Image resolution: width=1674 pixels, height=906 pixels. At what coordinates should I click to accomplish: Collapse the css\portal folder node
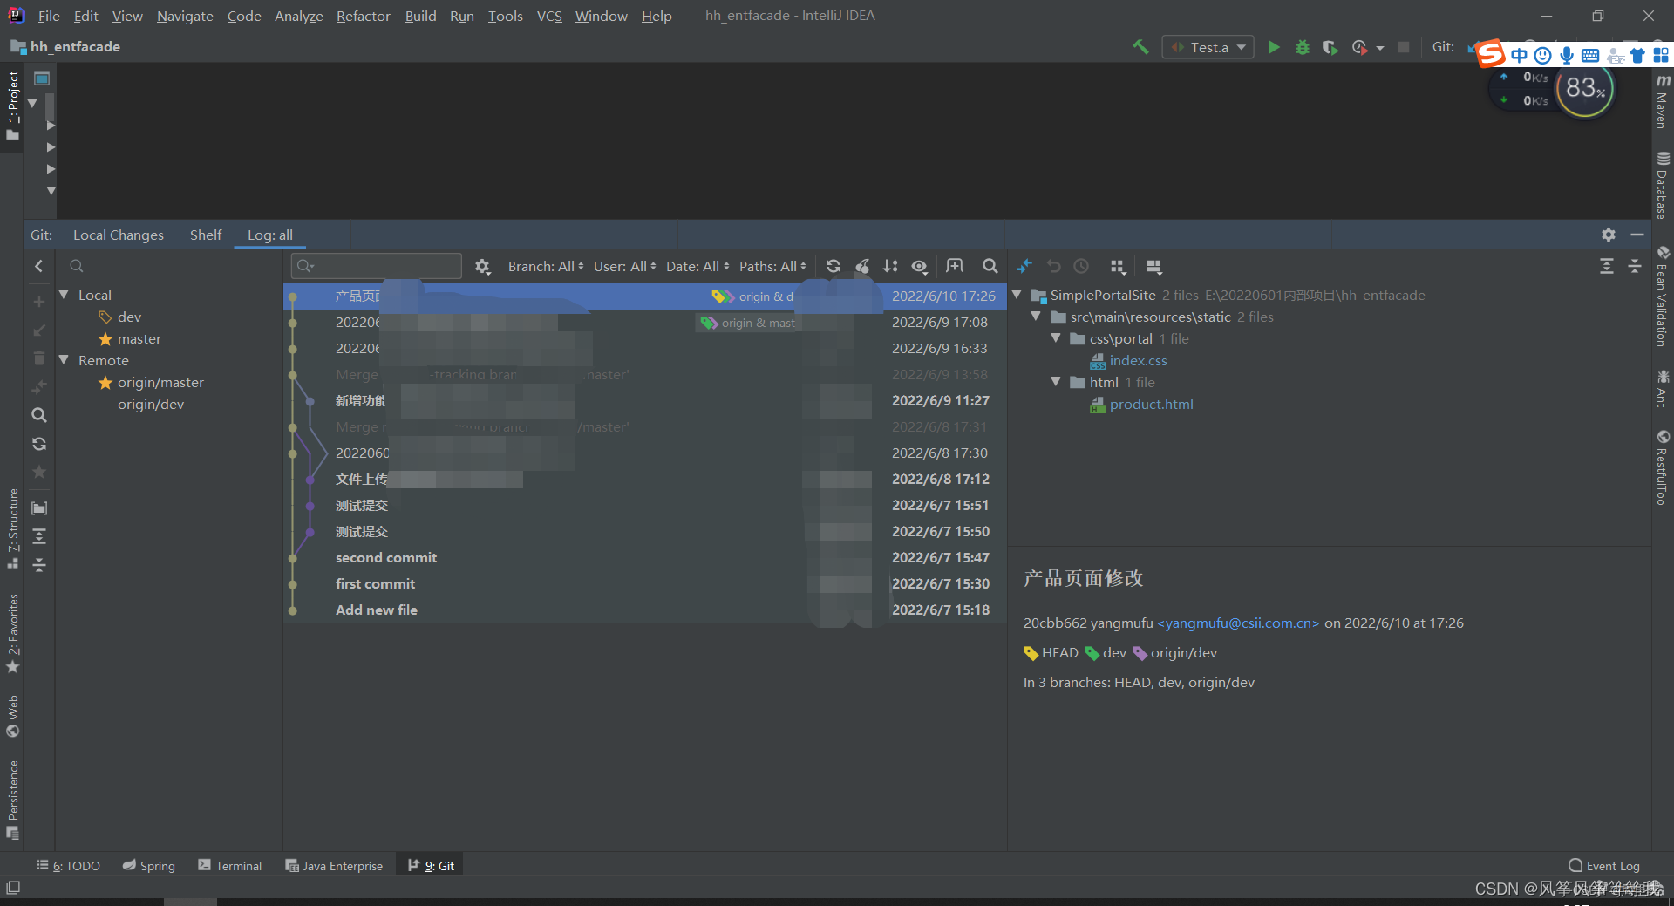[x=1056, y=338]
